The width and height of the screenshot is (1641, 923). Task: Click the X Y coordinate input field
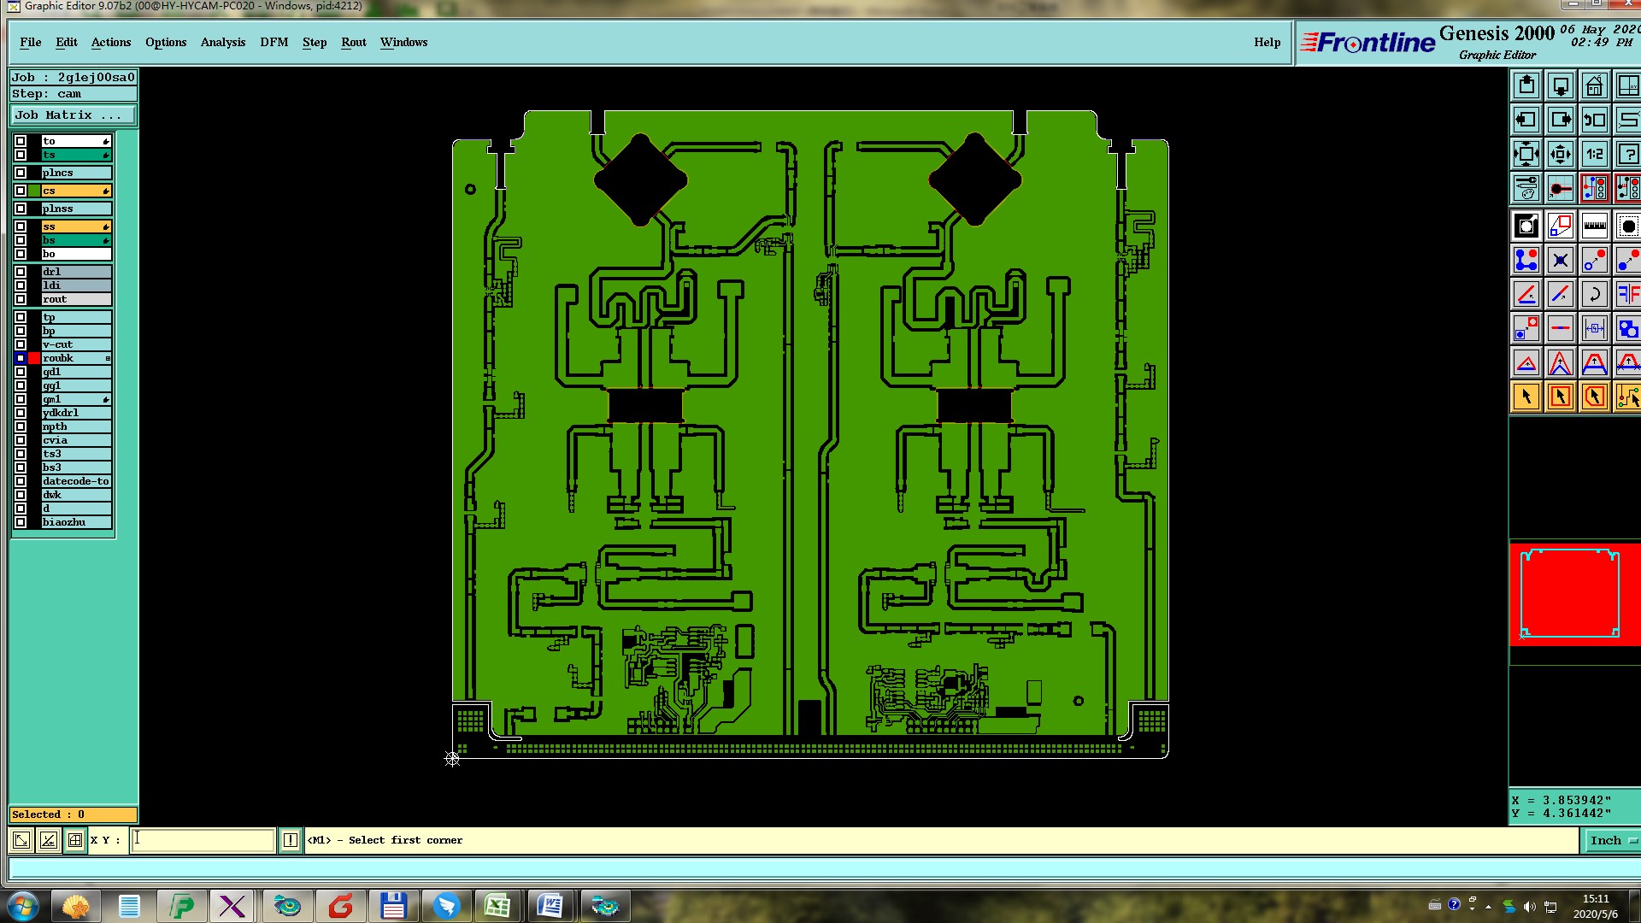click(x=203, y=840)
